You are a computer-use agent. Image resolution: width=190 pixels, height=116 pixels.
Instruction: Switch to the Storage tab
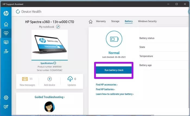[x=115, y=21]
